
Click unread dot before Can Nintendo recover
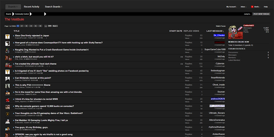[x=14, y=78]
